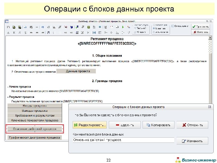The width and height of the screenshot is (217, 163).
Task: Click the gray X clear formatting icon
Action: [88, 33]
